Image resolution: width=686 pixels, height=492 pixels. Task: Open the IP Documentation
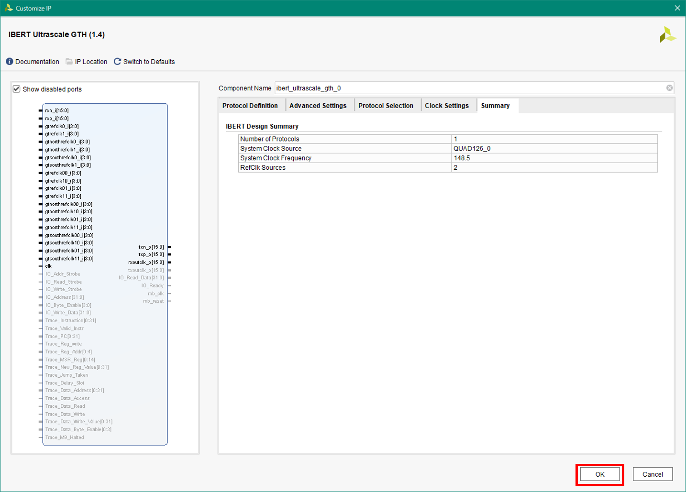pyautogui.click(x=33, y=62)
